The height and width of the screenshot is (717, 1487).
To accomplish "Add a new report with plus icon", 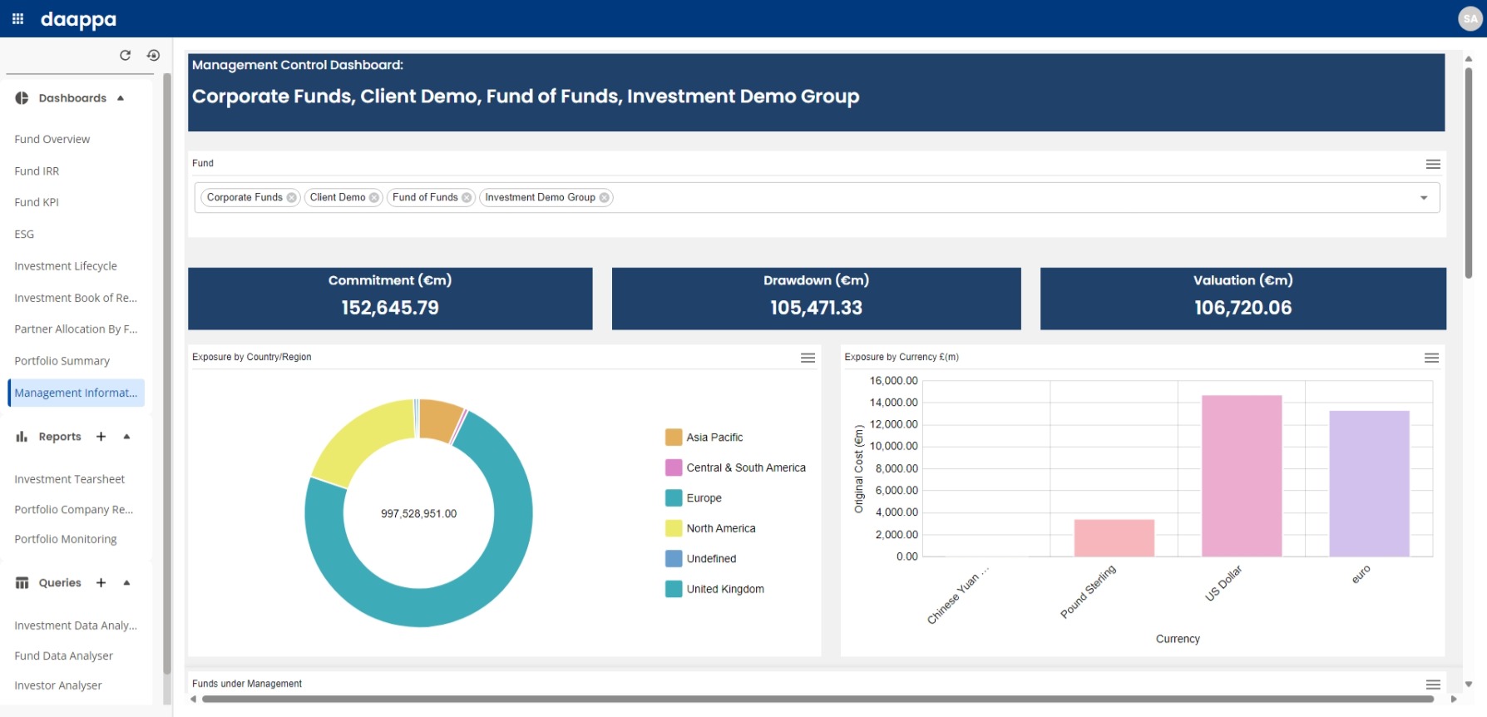I will point(101,437).
